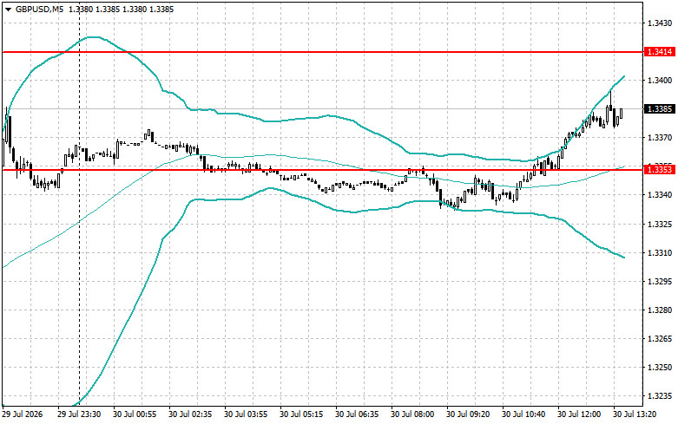Click the 30 Jul 13:20 time label
This screenshot has width=678, height=424.
click(635, 414)
